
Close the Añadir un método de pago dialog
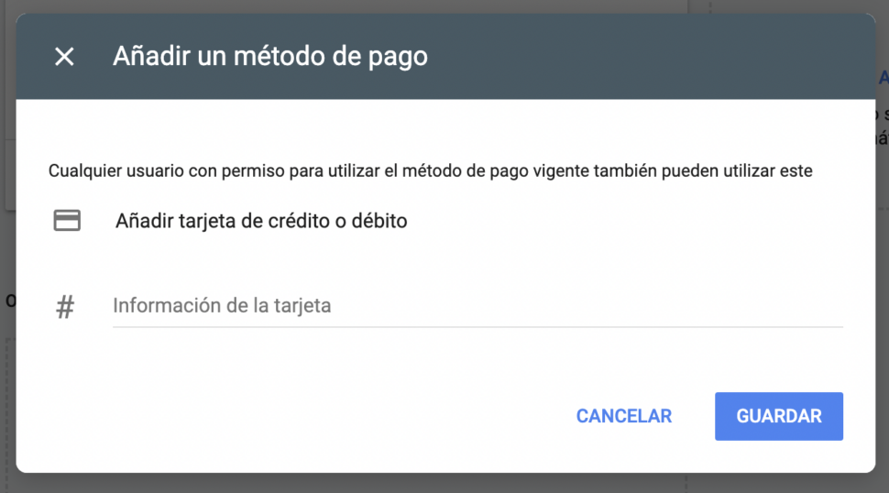click(64, 57)
